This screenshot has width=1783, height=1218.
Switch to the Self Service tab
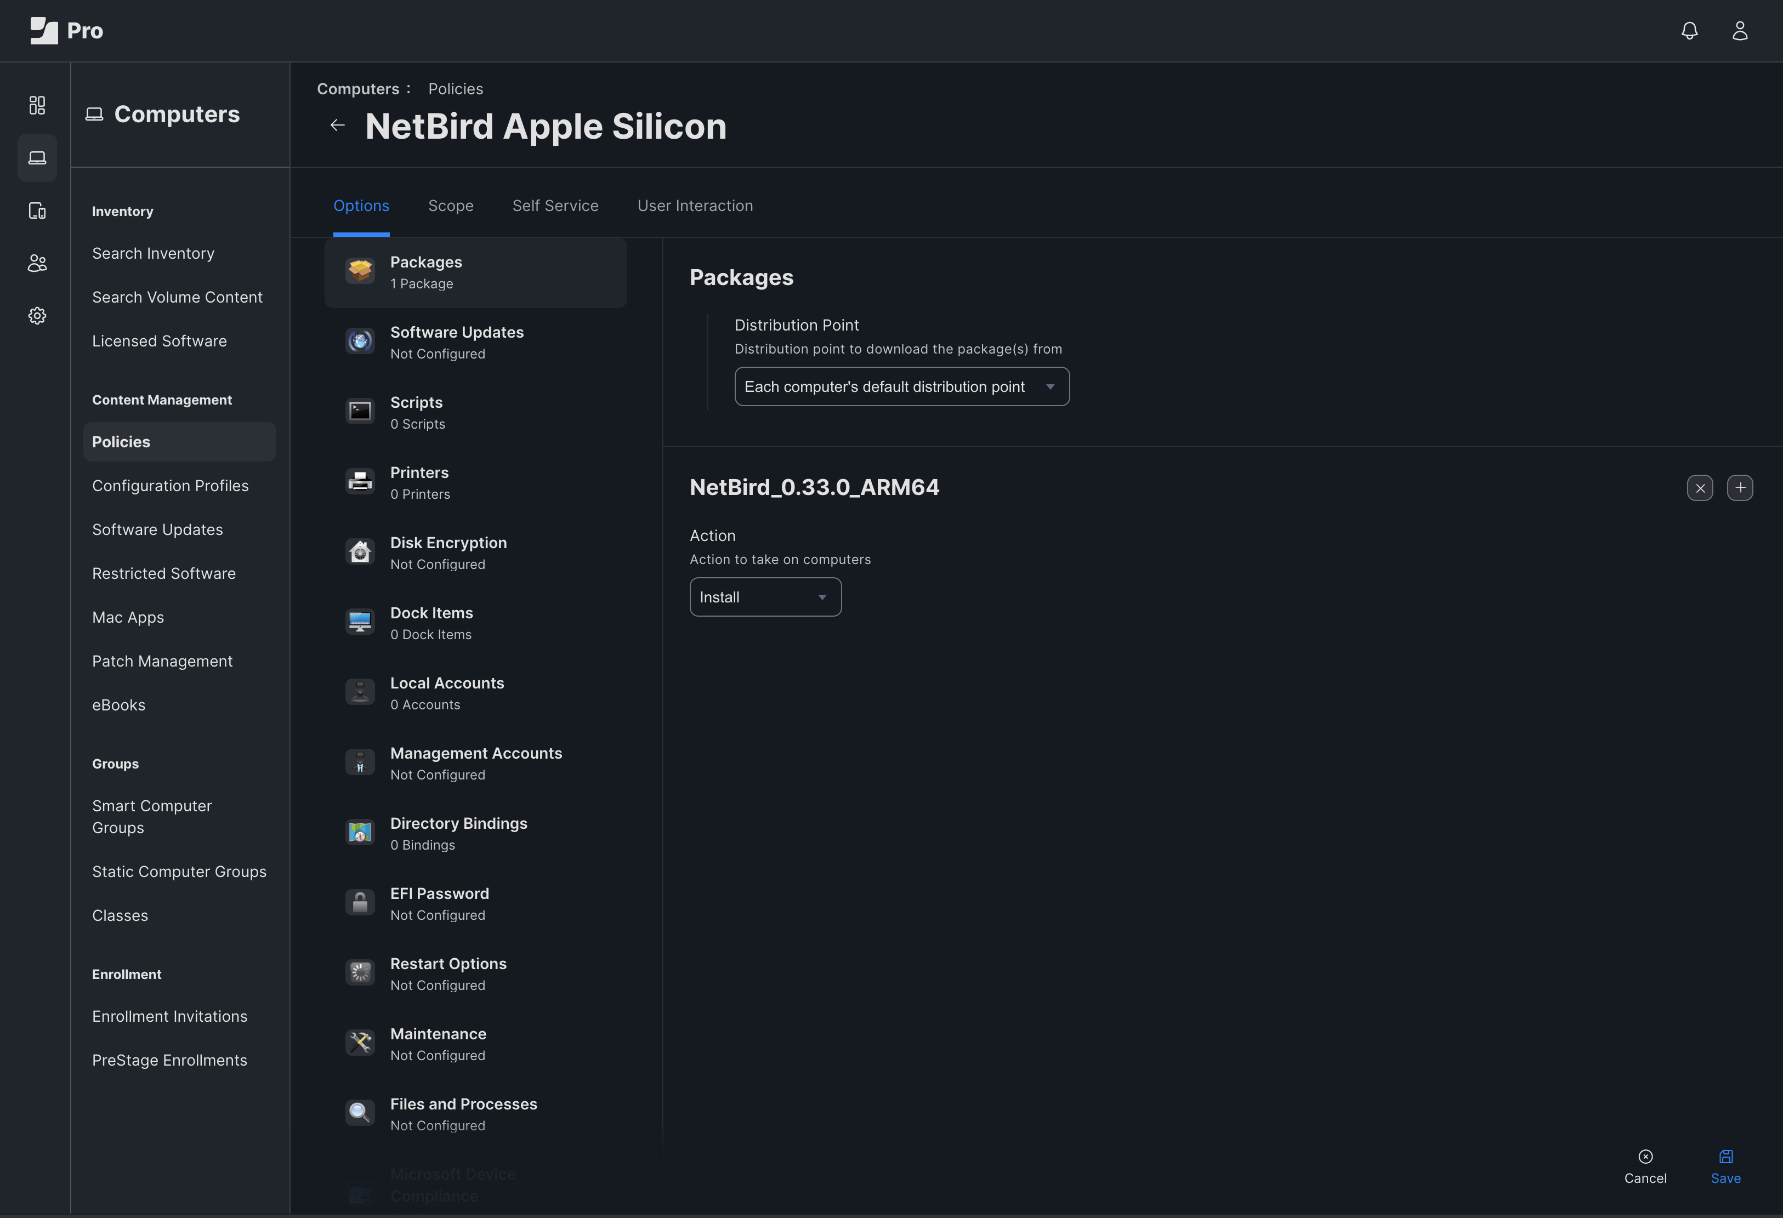(555, 206)
